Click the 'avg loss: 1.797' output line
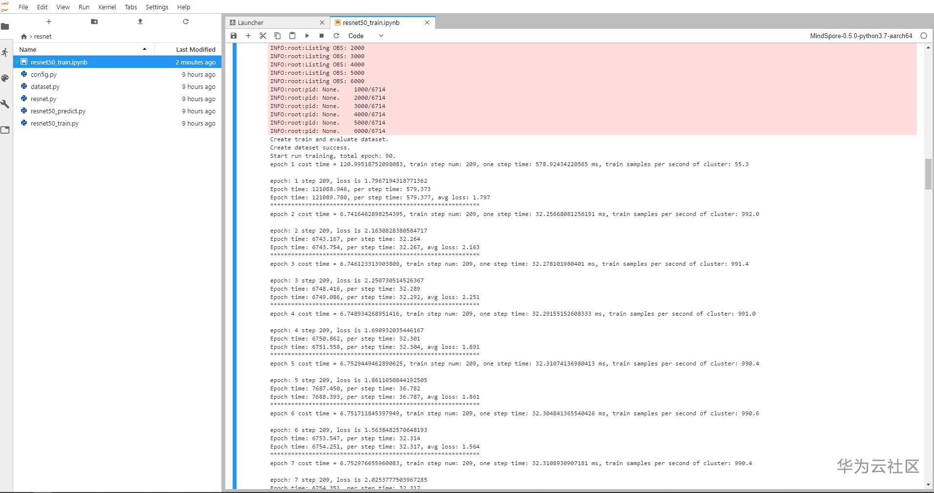The width and height of the screenshot is (934, 493). pos(380,197)
